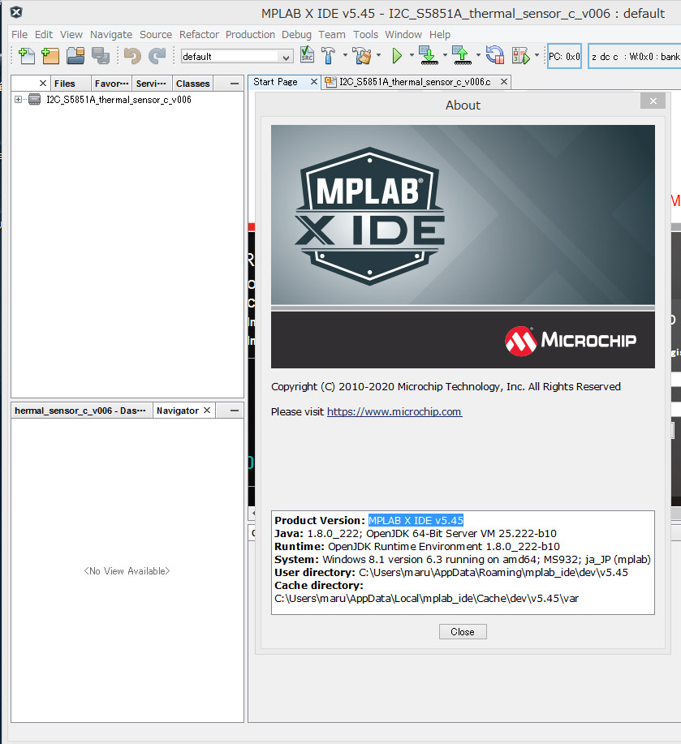The image size is (681, 744).
Task: Open the dropdown arrow beside the Run icon
Action: [412, 55]
